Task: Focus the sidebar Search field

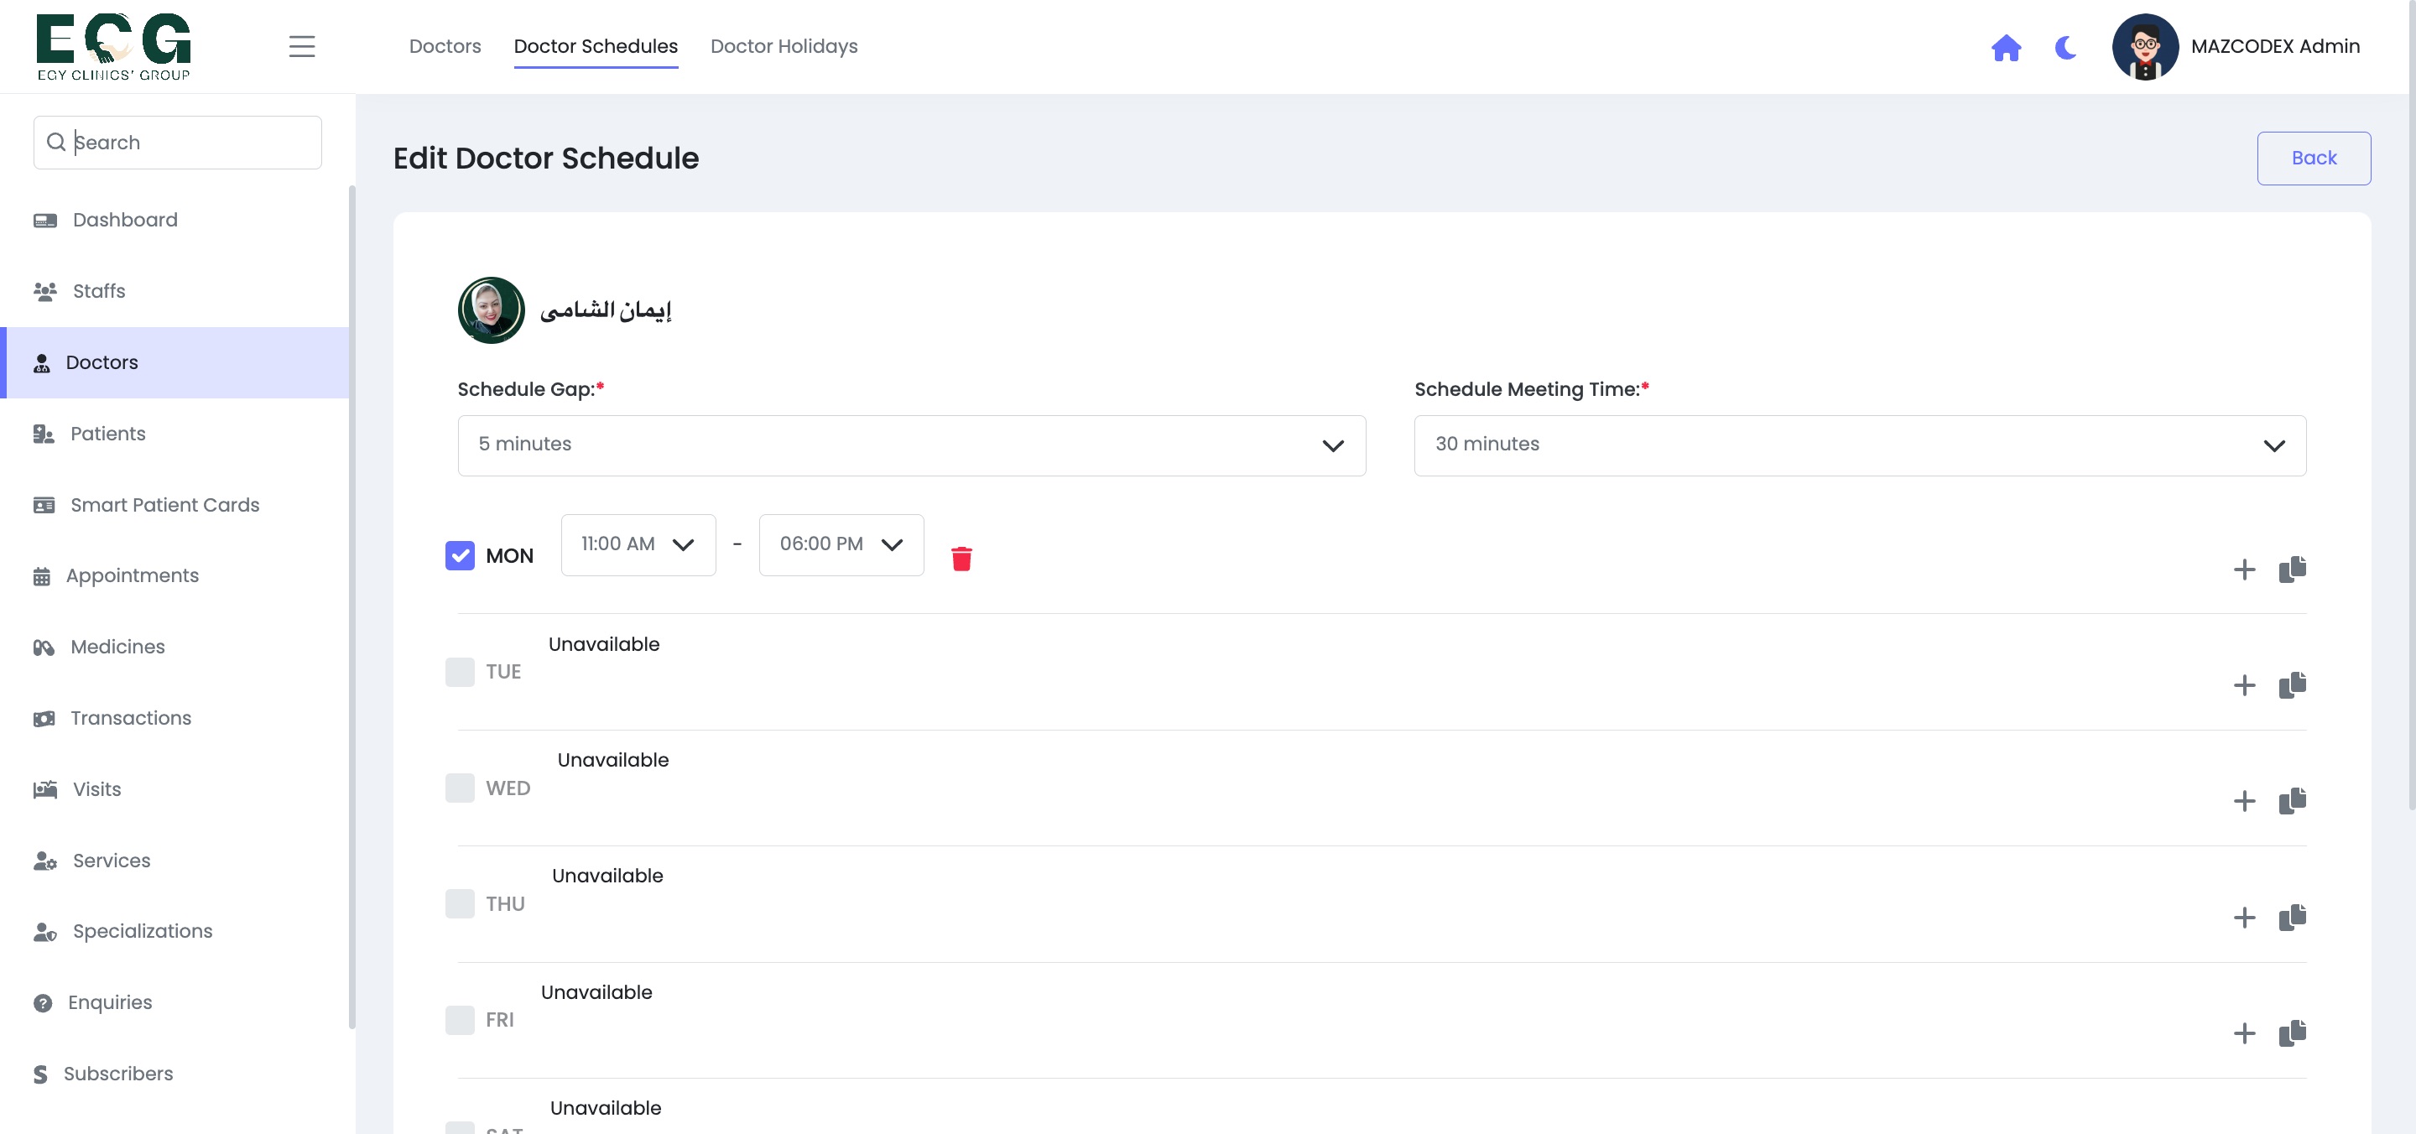Action: 177,143
